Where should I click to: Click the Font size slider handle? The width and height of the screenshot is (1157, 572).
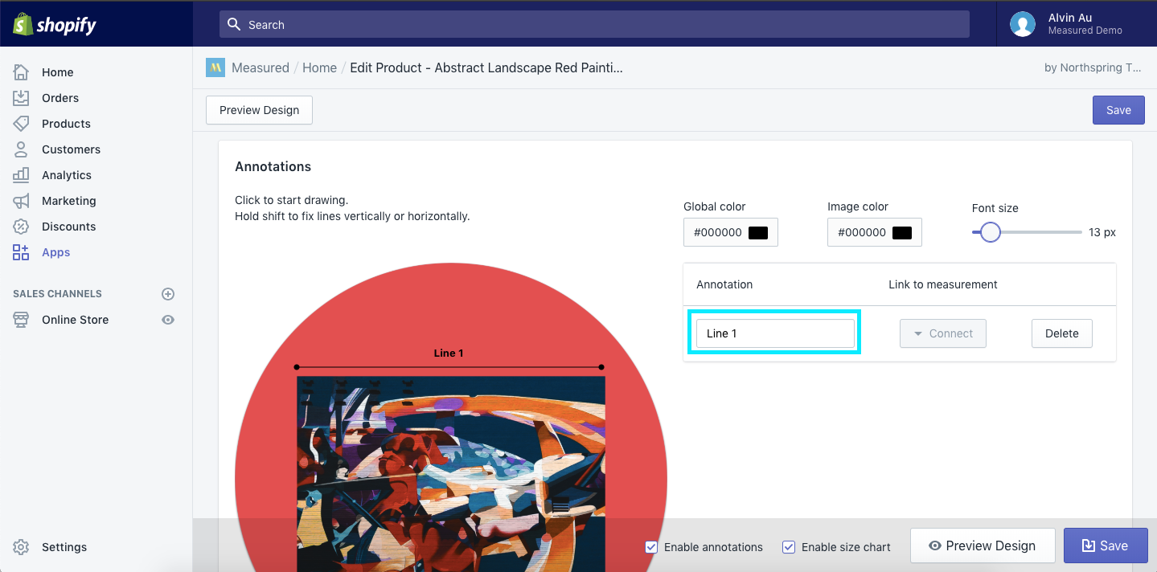click(990, 232)
